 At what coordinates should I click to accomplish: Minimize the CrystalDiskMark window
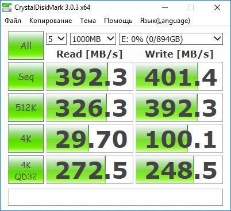165,7
